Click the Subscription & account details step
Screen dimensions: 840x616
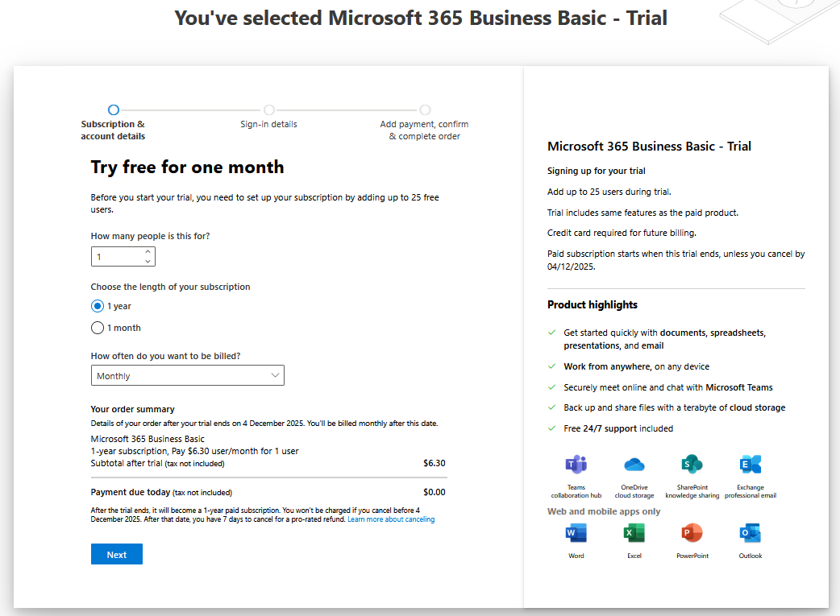click(x=114, y=110)
